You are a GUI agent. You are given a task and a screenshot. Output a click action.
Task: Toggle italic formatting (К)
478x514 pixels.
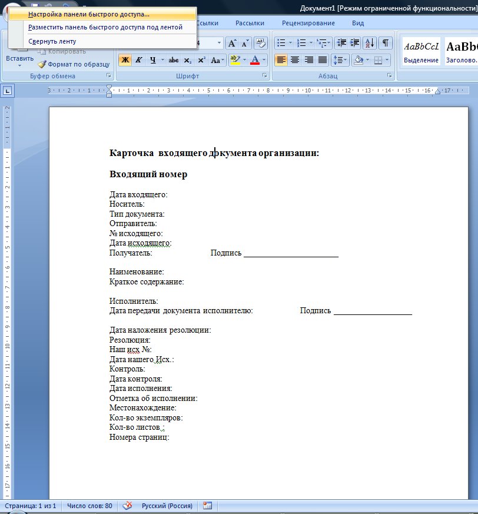pos(139,60)
